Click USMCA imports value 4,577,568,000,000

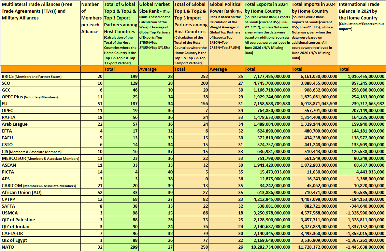tap(315, 213)
